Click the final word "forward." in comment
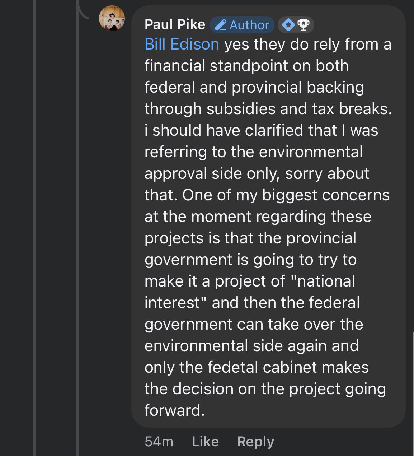This screenshot has height=456, width=414. point(174,410)
